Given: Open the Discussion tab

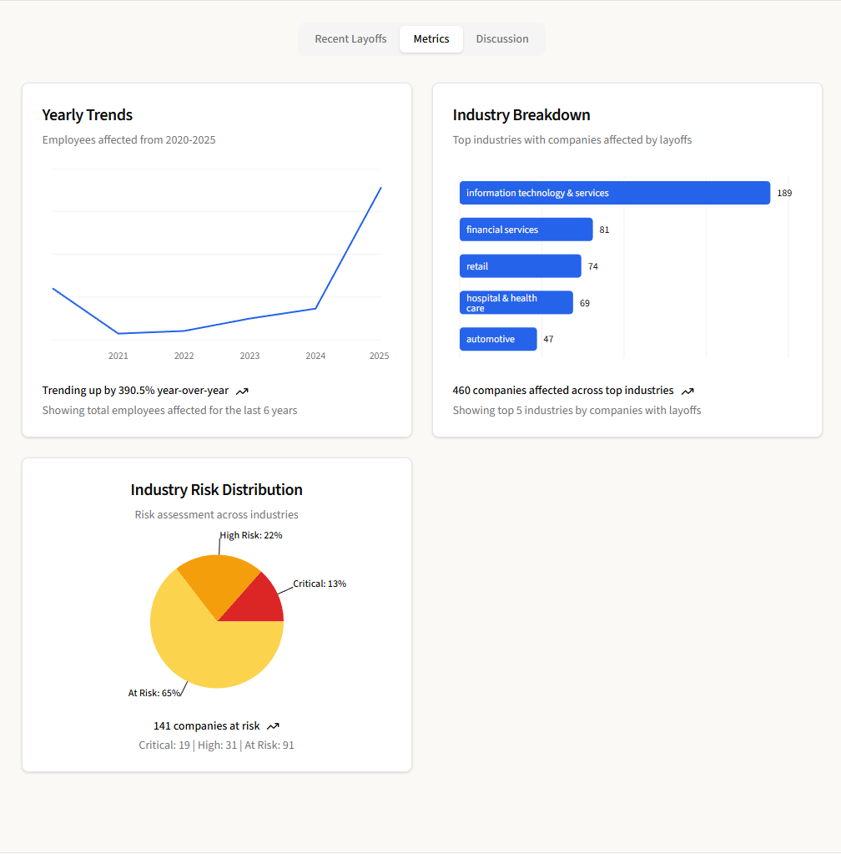Looking at the screenshot, I should click(x=501, y=38).
